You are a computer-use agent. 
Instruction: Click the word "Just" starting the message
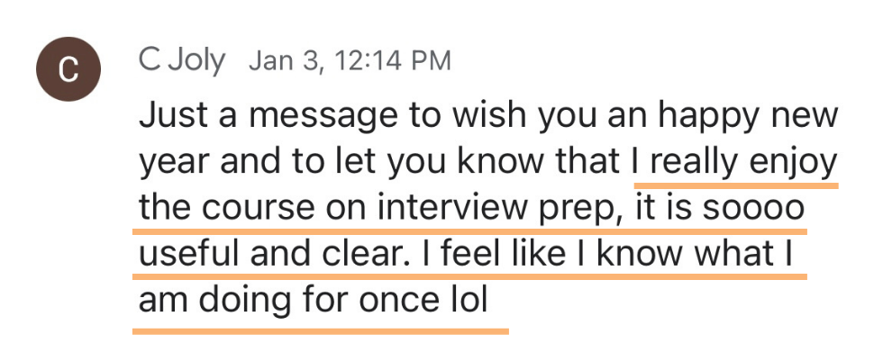[x=161, y=114]
